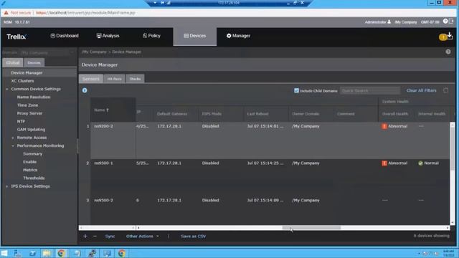Image resolution: width=459 pixels, height=258 pixels.
Task: Expand Remote Access tree node
Action: click(x=13, y=138)
